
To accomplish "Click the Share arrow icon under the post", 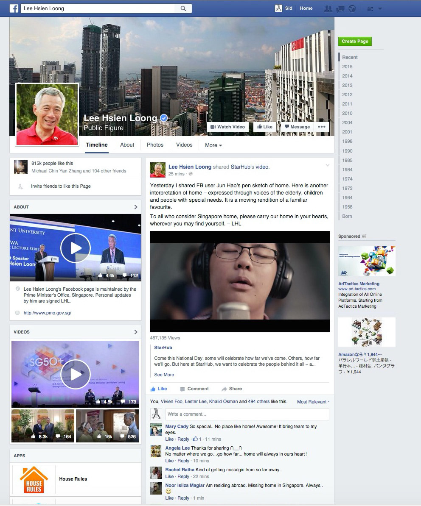I will [x=224, y=389].
